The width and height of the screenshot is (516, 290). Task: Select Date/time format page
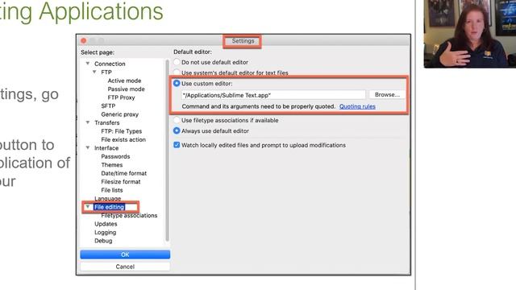point(123,173)
